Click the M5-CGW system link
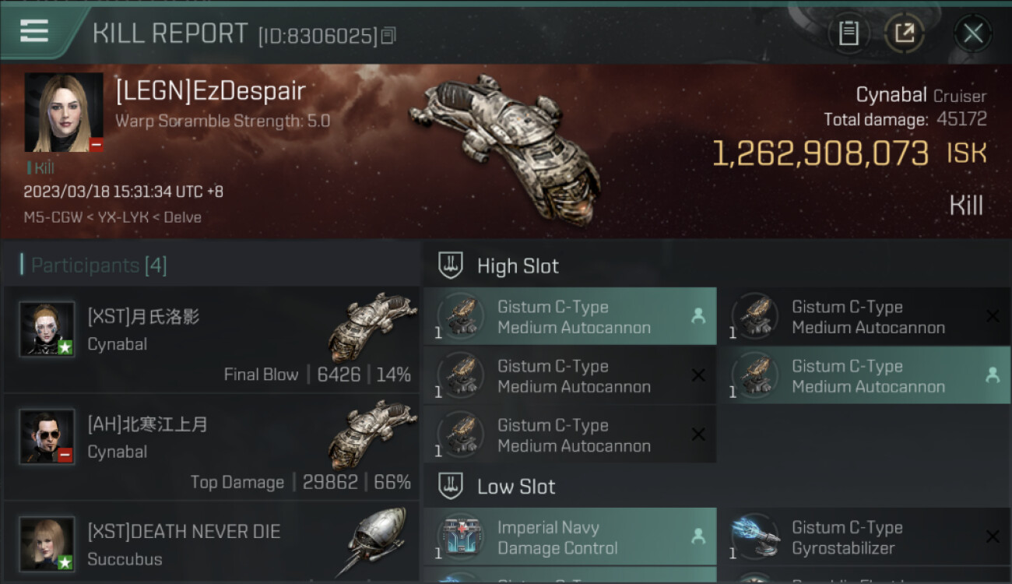 point(52,217)
